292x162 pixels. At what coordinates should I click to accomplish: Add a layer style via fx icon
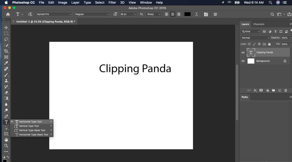tap(255, 90)
